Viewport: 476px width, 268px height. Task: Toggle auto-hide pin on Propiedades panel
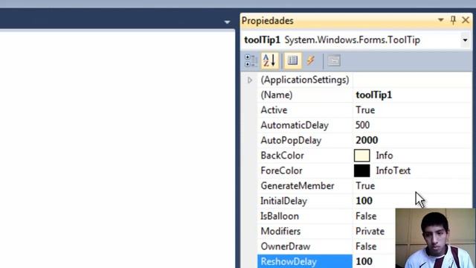tap(453, 20)
